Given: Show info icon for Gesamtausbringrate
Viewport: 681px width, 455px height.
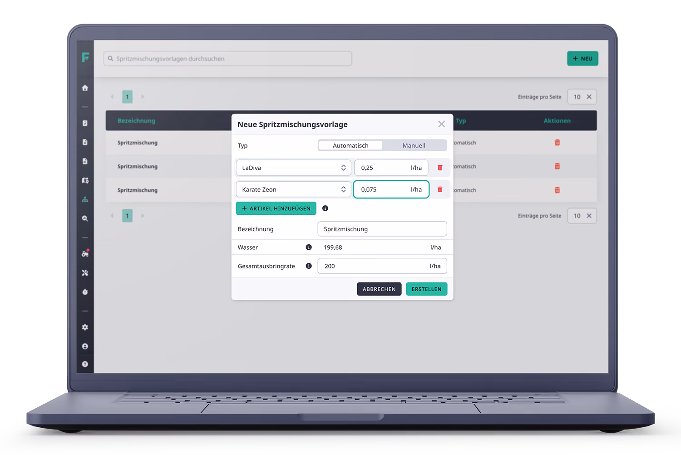Looking at the screenshot, I should pyautogui.click(x=309, y=266).
